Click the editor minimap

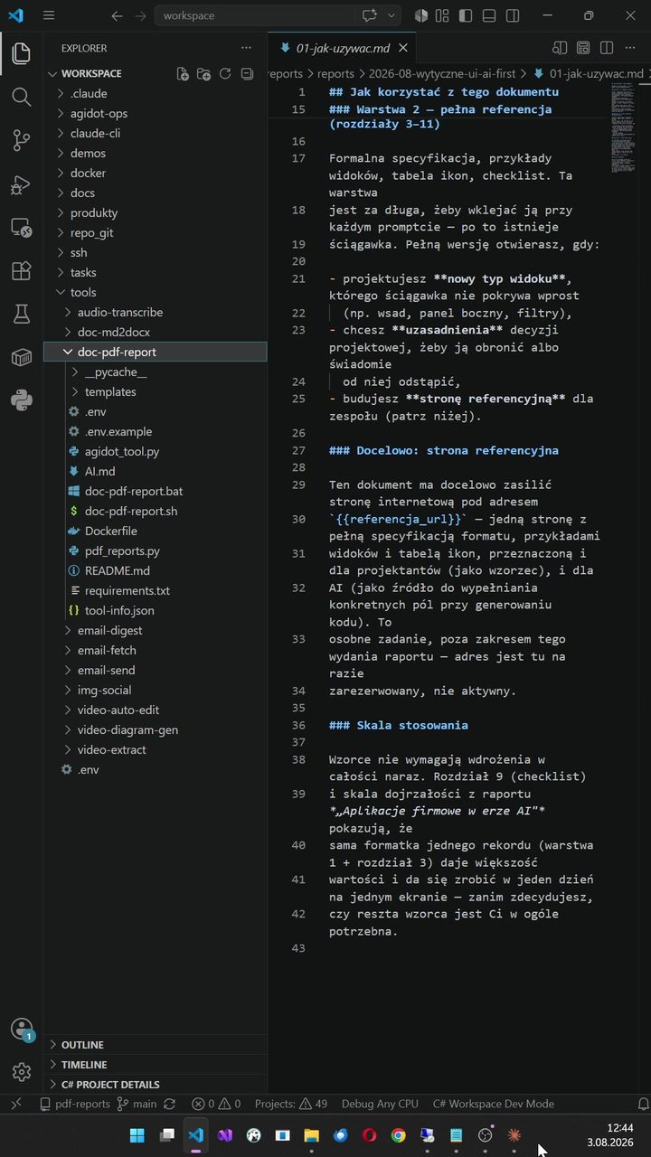(x=622, y=128)
